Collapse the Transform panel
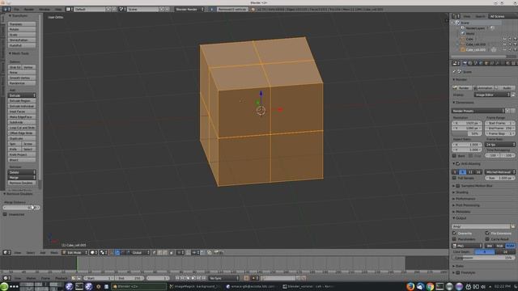Screen dimensions: 518x291 click(x=18, y=15)
